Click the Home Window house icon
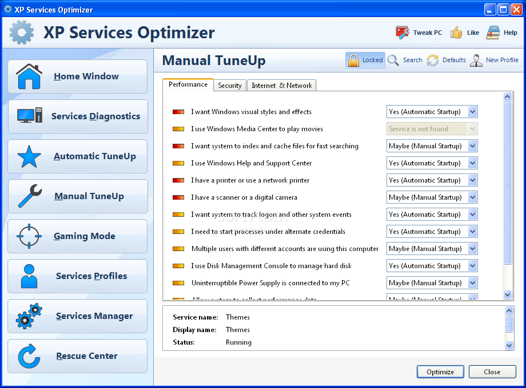The width and height of the screenshot is (526, 388). click(29, 76)
